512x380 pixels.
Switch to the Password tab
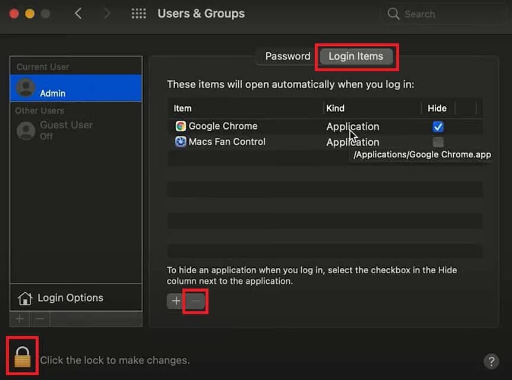[287, 56]
